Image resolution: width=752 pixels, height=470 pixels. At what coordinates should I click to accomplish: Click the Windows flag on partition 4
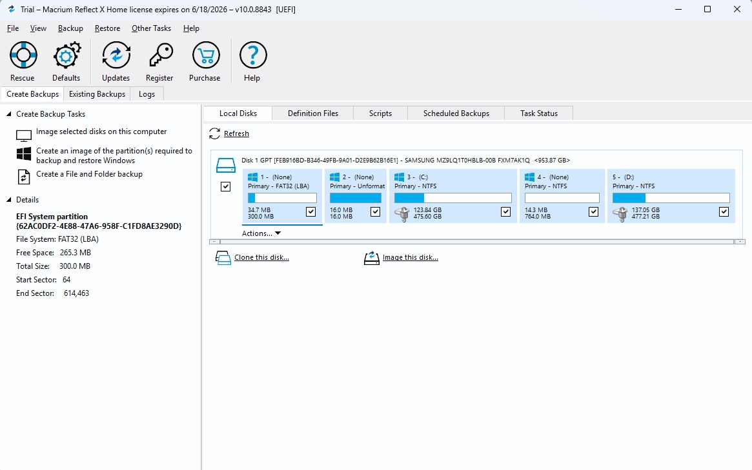click(529, 177)
